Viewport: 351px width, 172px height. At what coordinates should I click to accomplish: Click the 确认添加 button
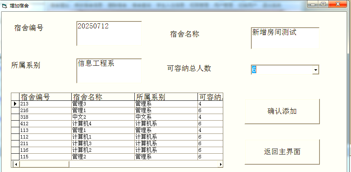(x=282, y=111)
